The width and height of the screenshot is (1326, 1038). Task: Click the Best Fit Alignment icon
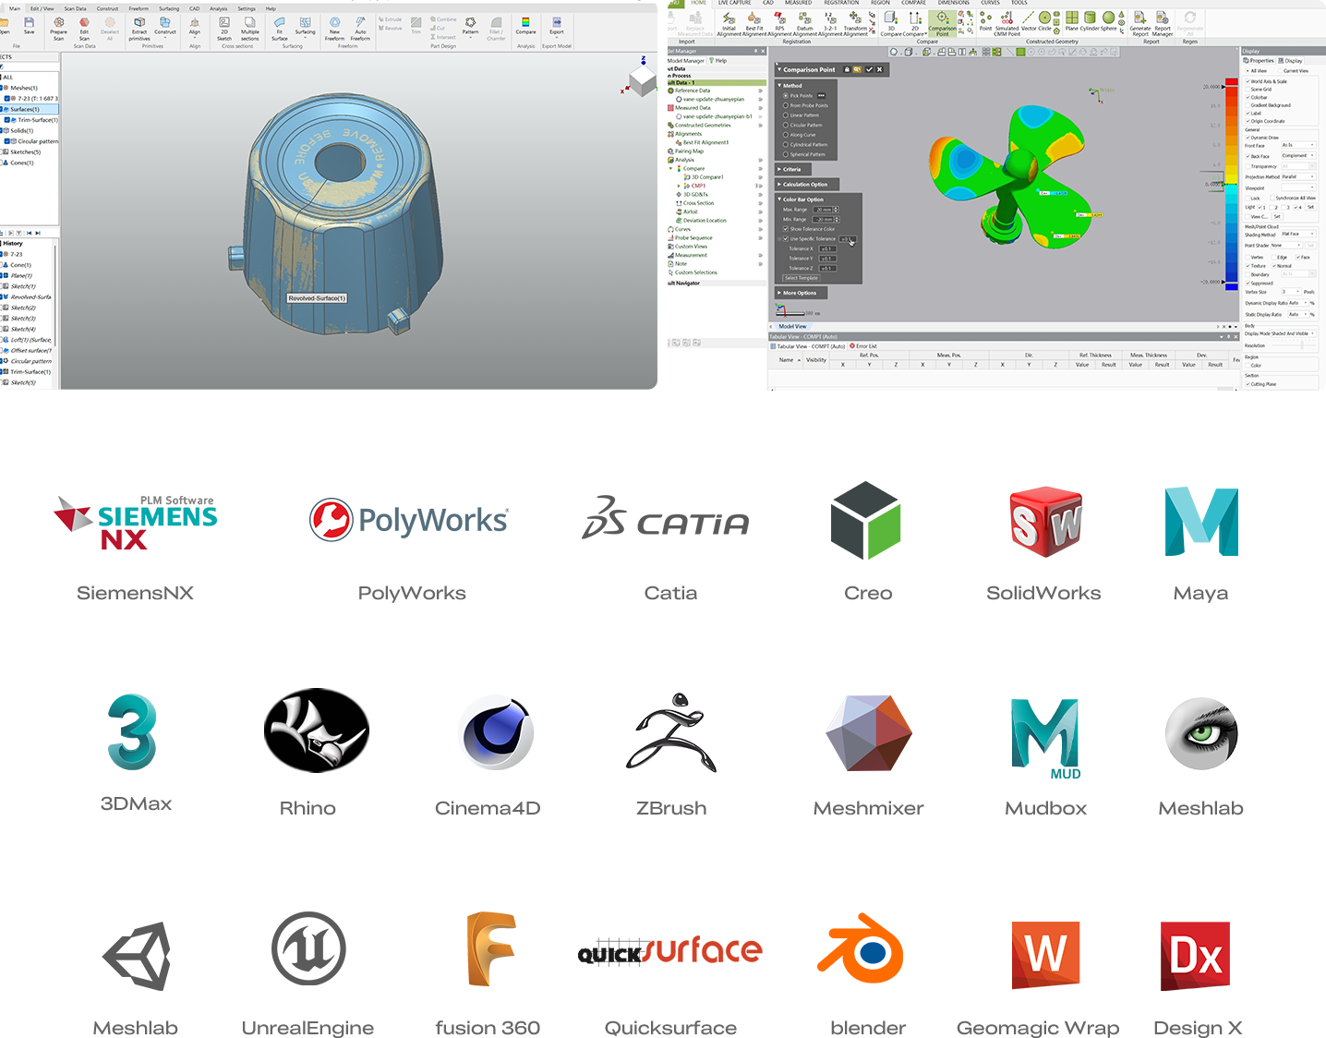tap(754, 20)
